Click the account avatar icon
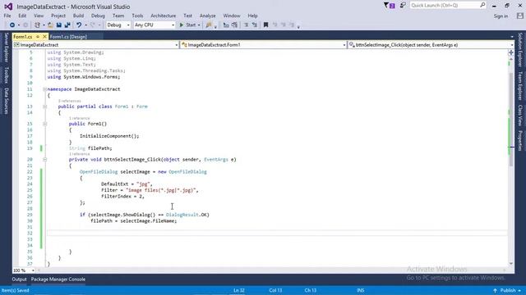Viewport: 526px width, 295px height. point(520,16)
